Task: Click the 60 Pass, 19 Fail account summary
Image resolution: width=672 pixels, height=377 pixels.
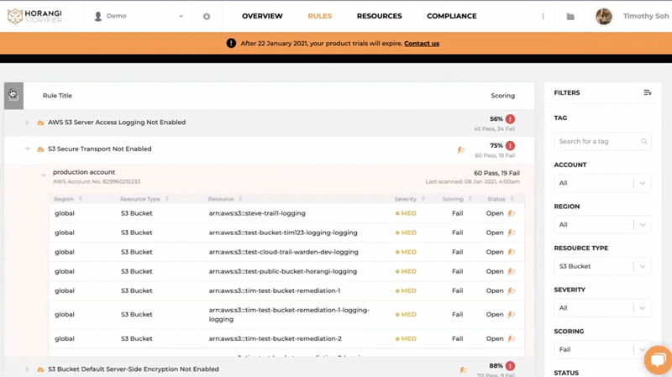Action: pyautogui.click(x=496, y=173)
